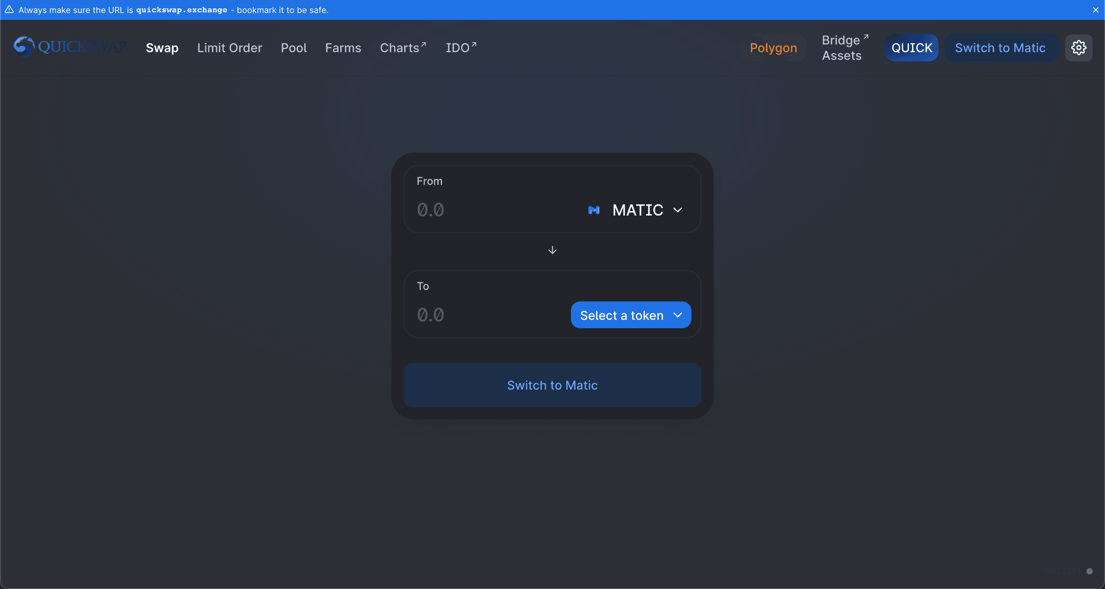The height and width of the screenshot is (589, 1105).
Task: Go to the Swap tab
Action: [162, 48]
